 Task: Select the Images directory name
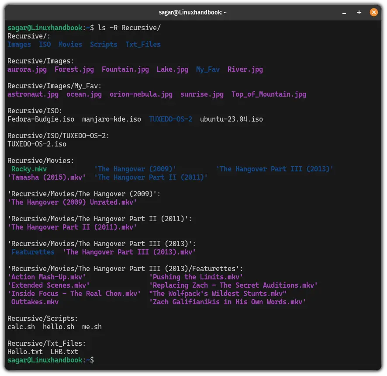tap(19, 44)
